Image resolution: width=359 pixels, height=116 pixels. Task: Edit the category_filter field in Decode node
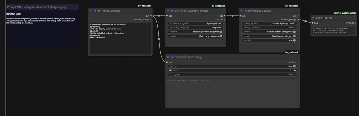click(269, 23)
